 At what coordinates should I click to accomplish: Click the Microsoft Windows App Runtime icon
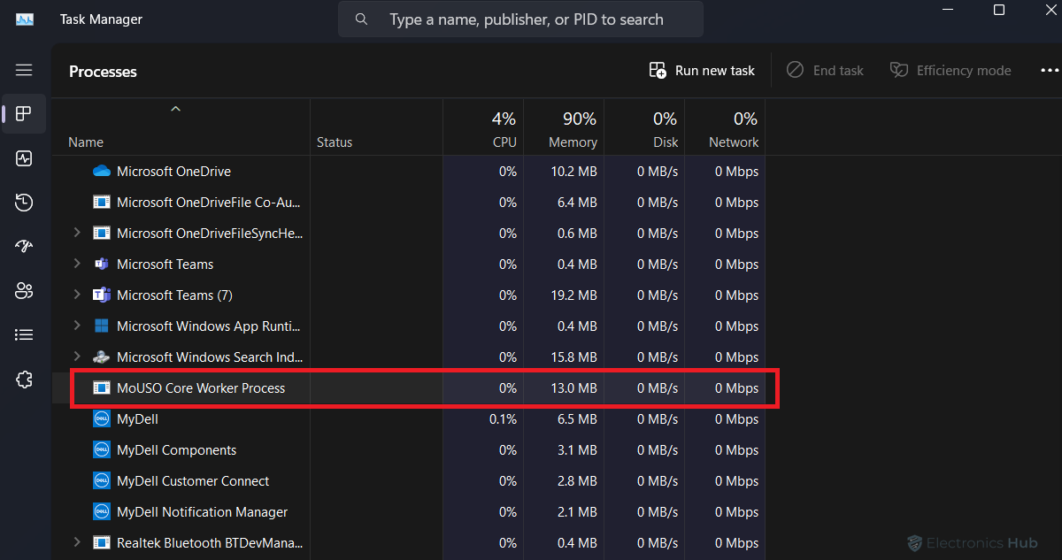click(102, 326)
